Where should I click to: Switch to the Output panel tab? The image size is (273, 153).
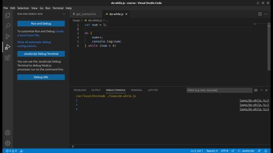click(96, 90)
